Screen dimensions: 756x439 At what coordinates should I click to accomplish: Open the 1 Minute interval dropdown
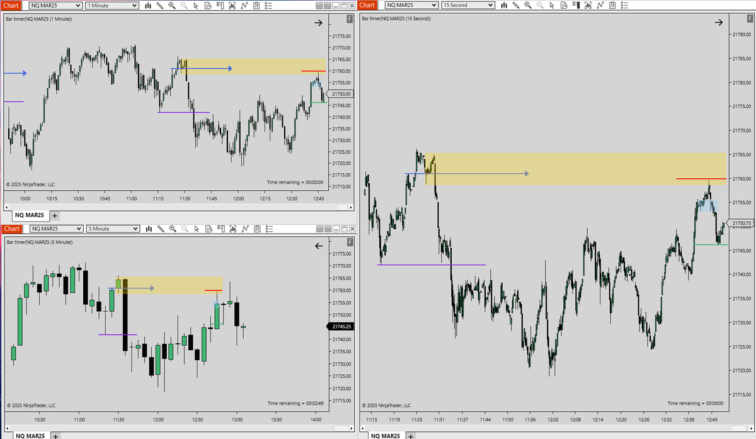112,5
